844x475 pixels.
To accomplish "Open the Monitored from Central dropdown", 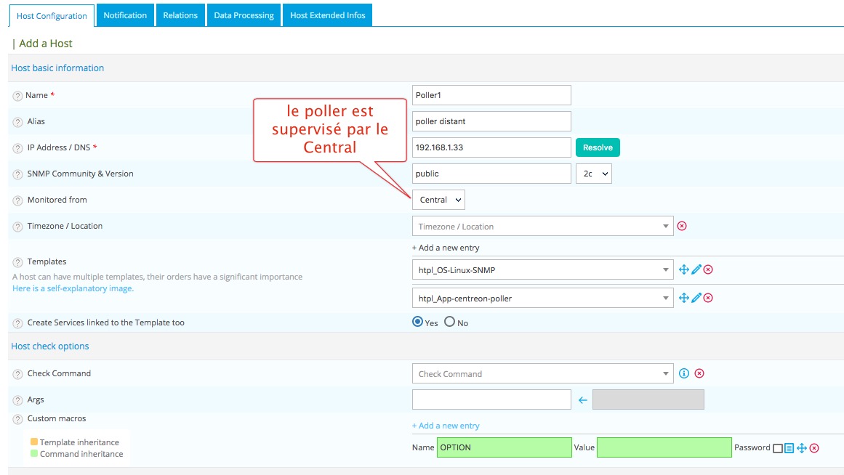I will (438, 200).
